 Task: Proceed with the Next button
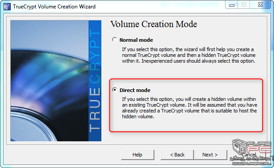[x=210, y=155]
